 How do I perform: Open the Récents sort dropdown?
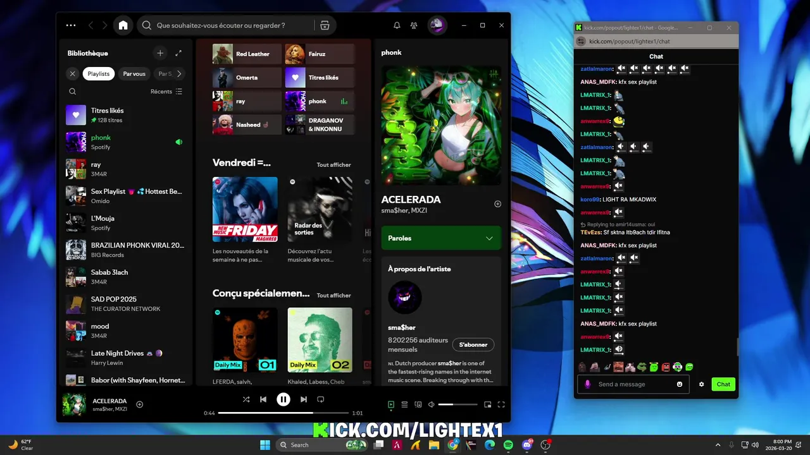point(166,92)
